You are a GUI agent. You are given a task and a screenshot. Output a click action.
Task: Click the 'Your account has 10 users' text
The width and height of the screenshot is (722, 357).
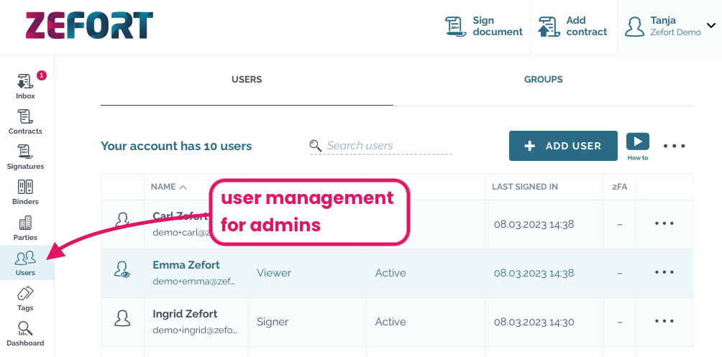click(176, 146)
